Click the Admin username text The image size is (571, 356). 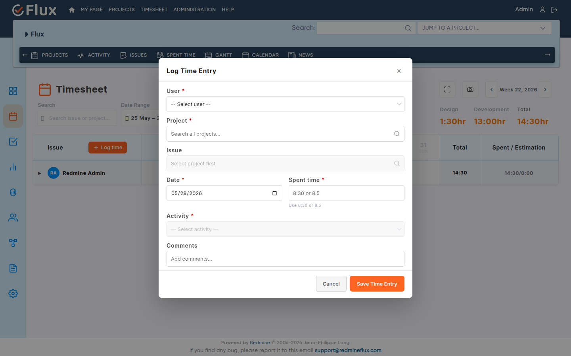click(524, 9)
